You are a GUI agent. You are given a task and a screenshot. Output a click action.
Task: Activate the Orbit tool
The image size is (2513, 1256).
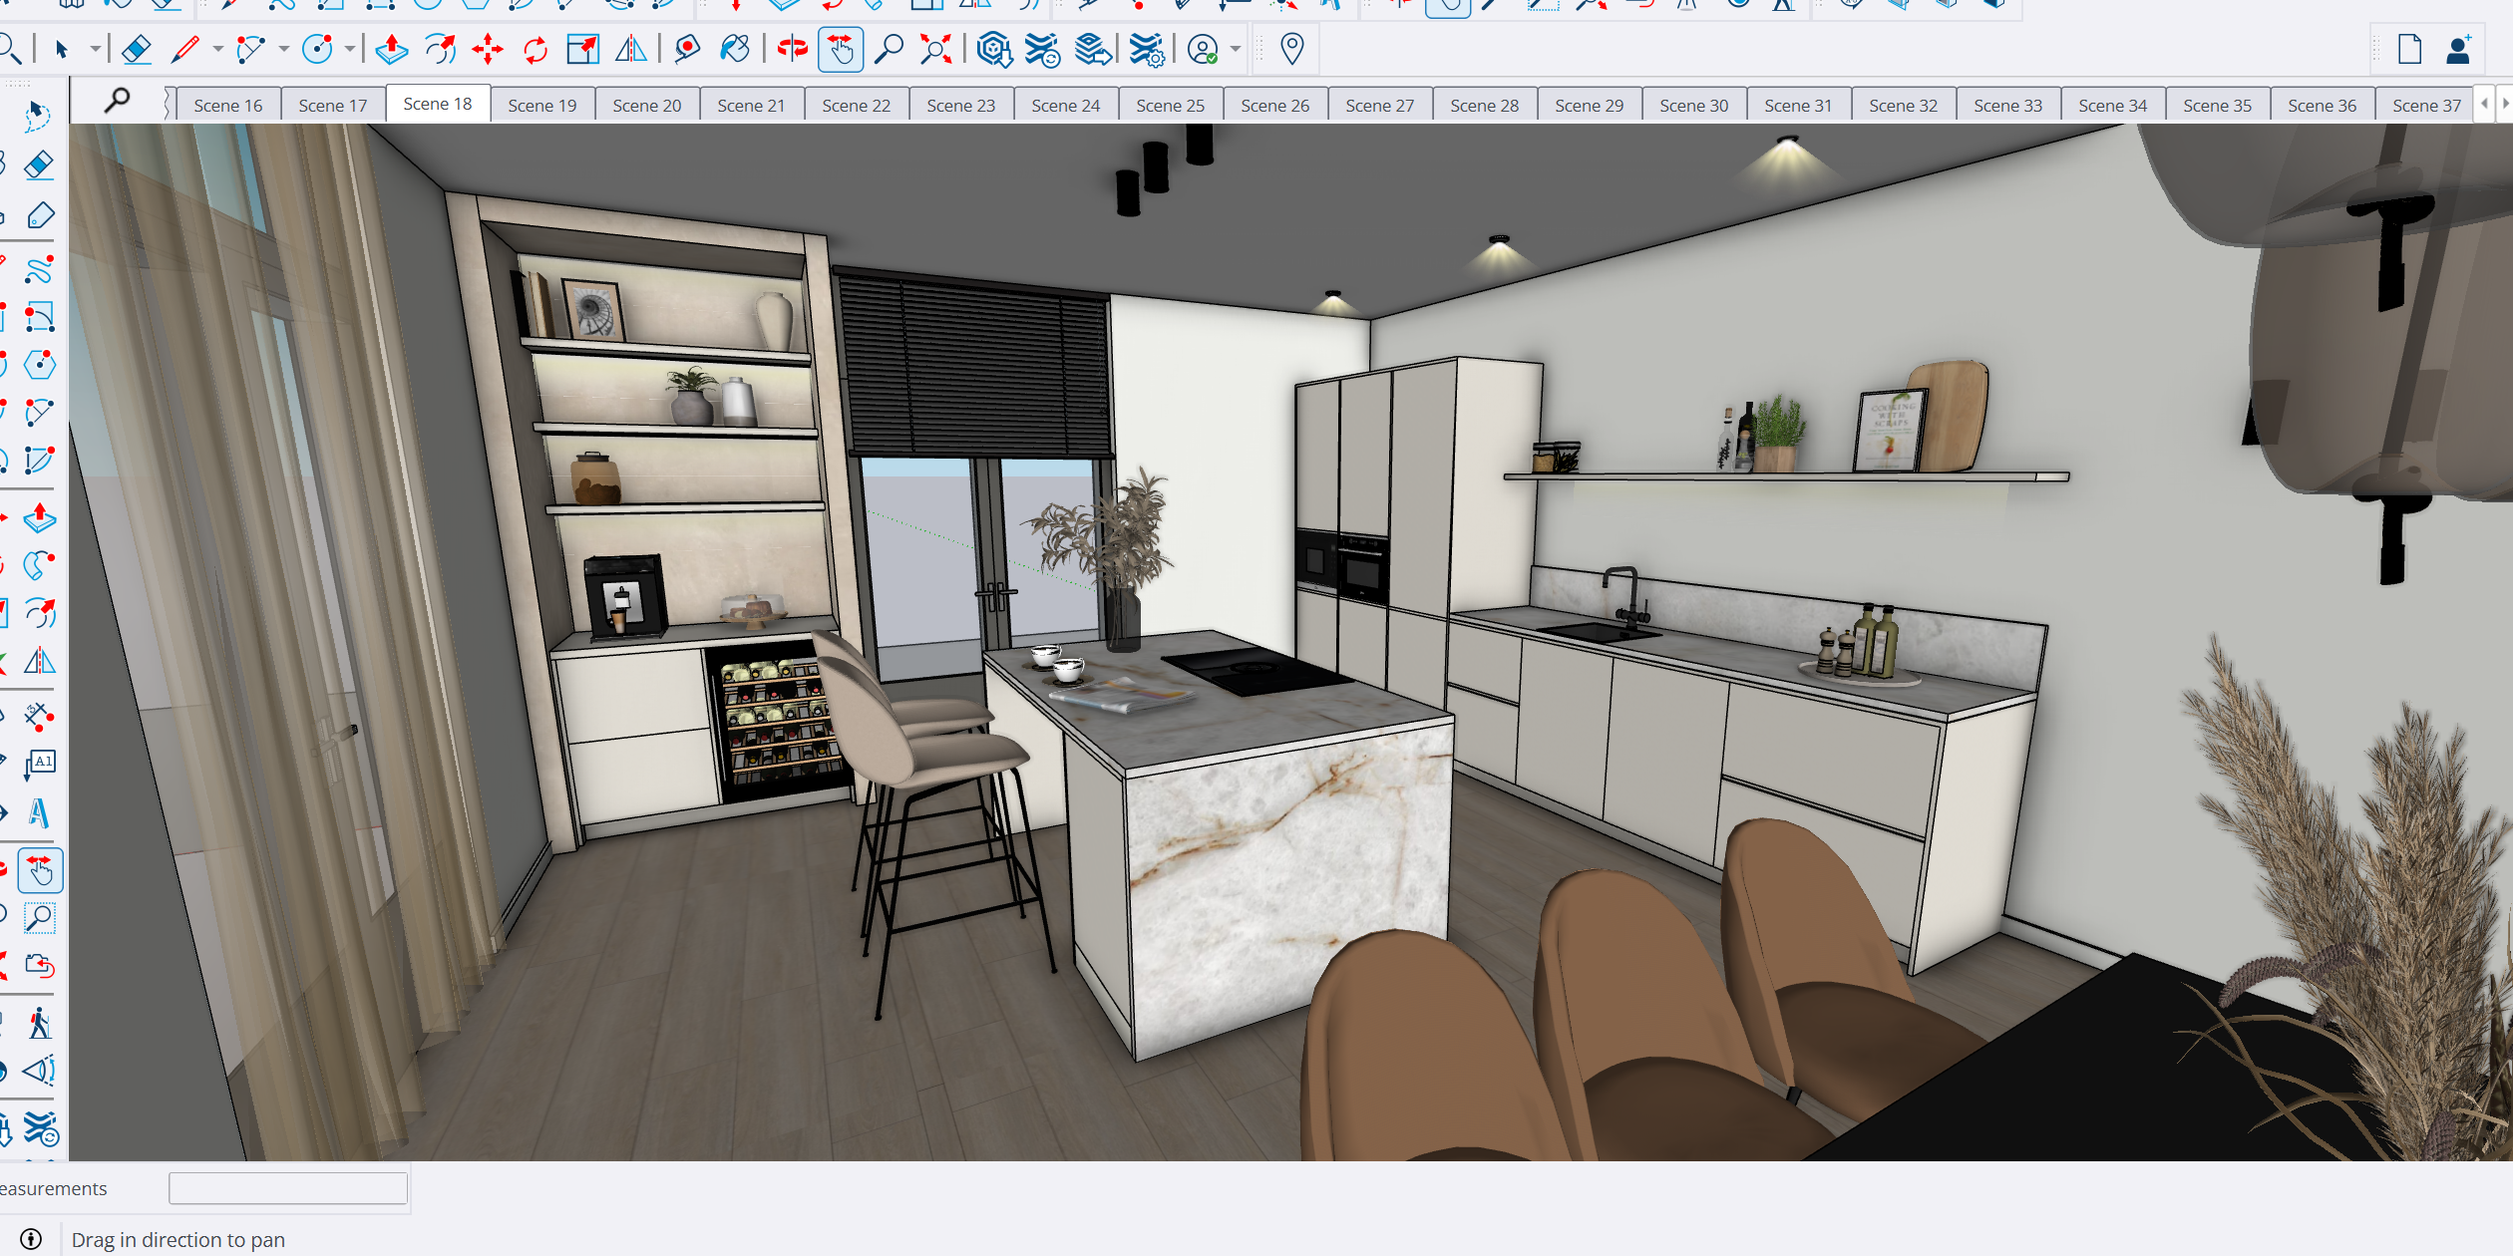click(793, 49)
